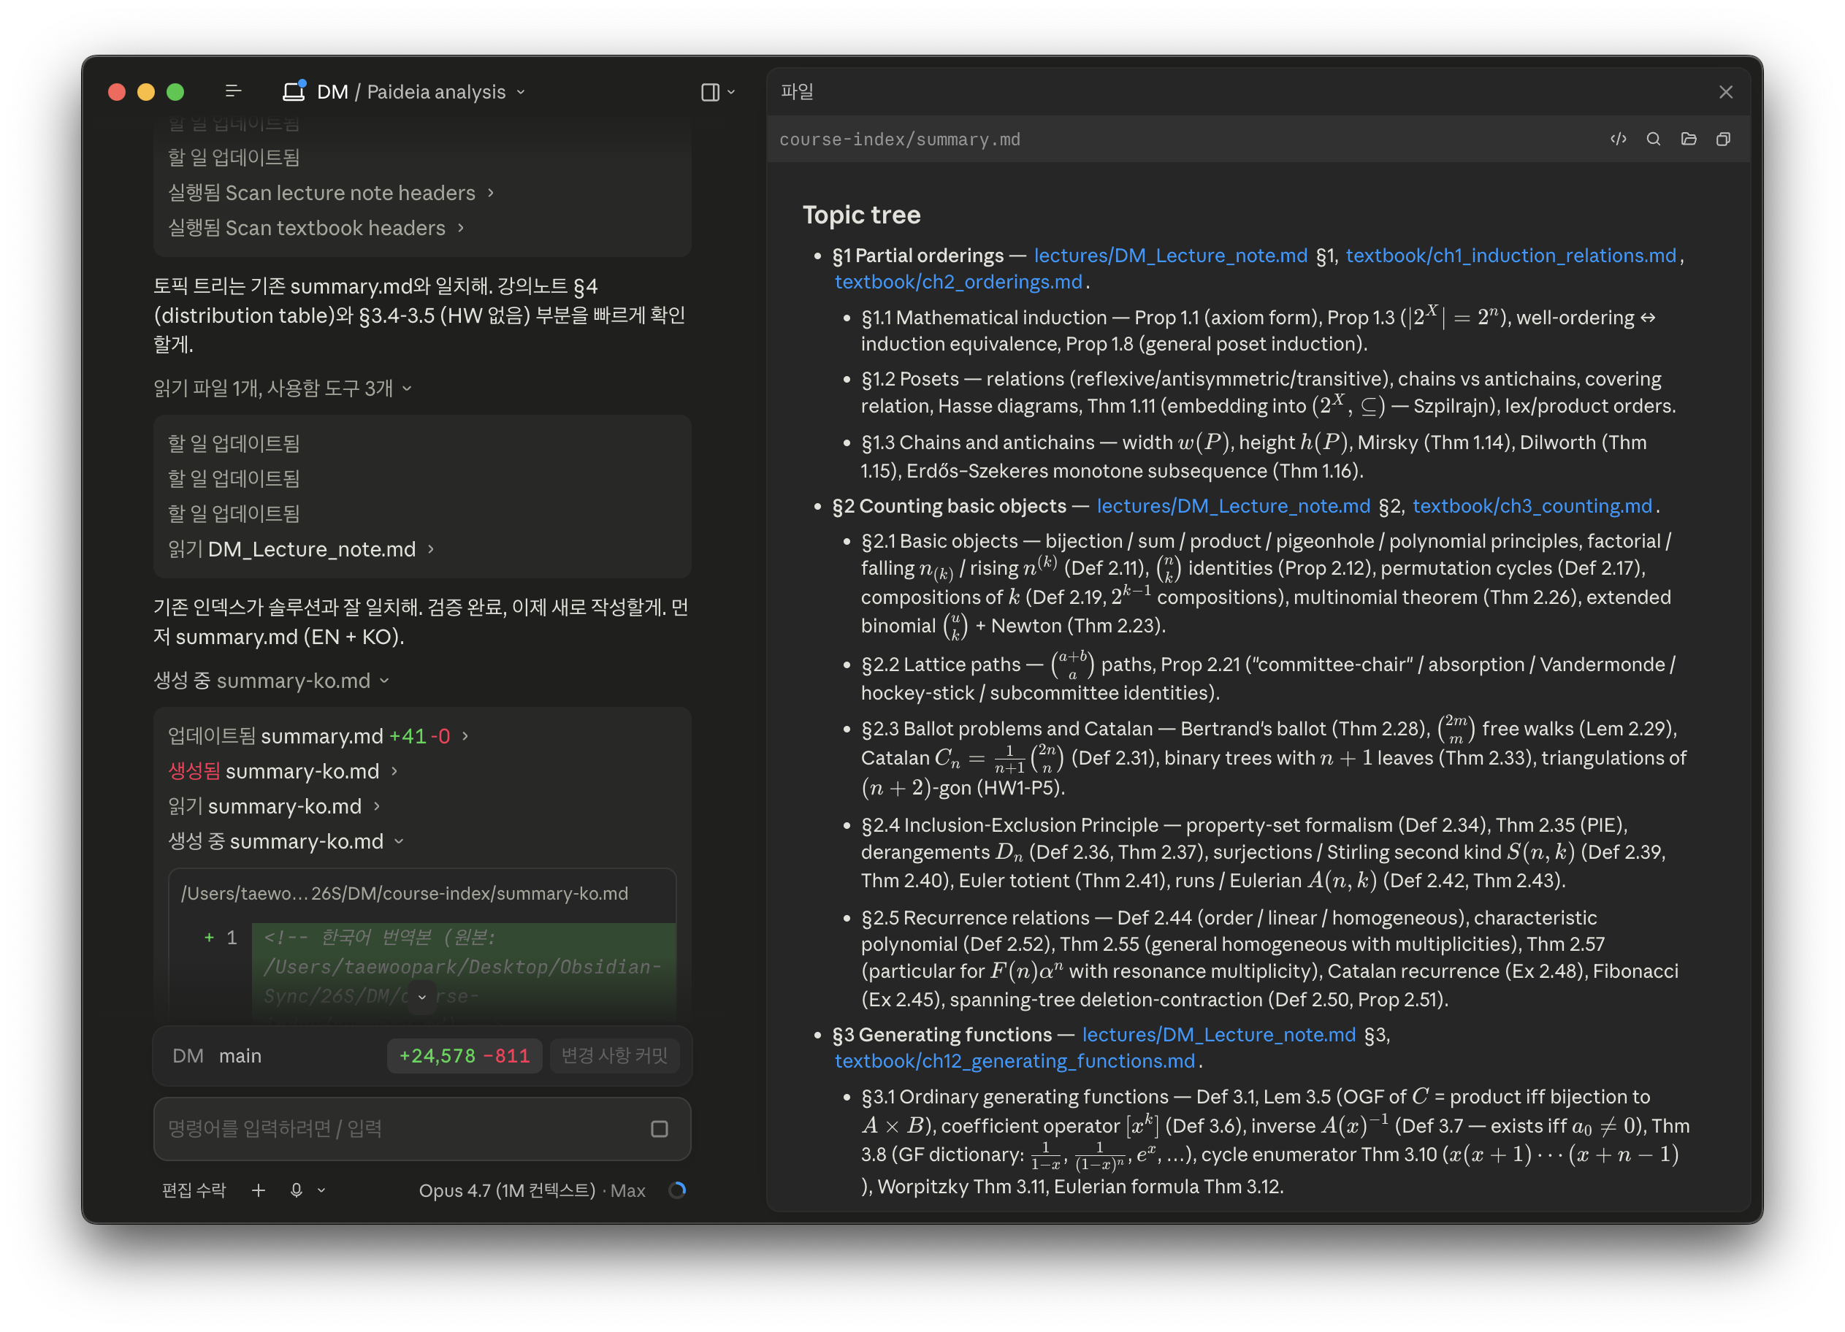
Task: Click the search icon in file panel
Action: 1653,139
